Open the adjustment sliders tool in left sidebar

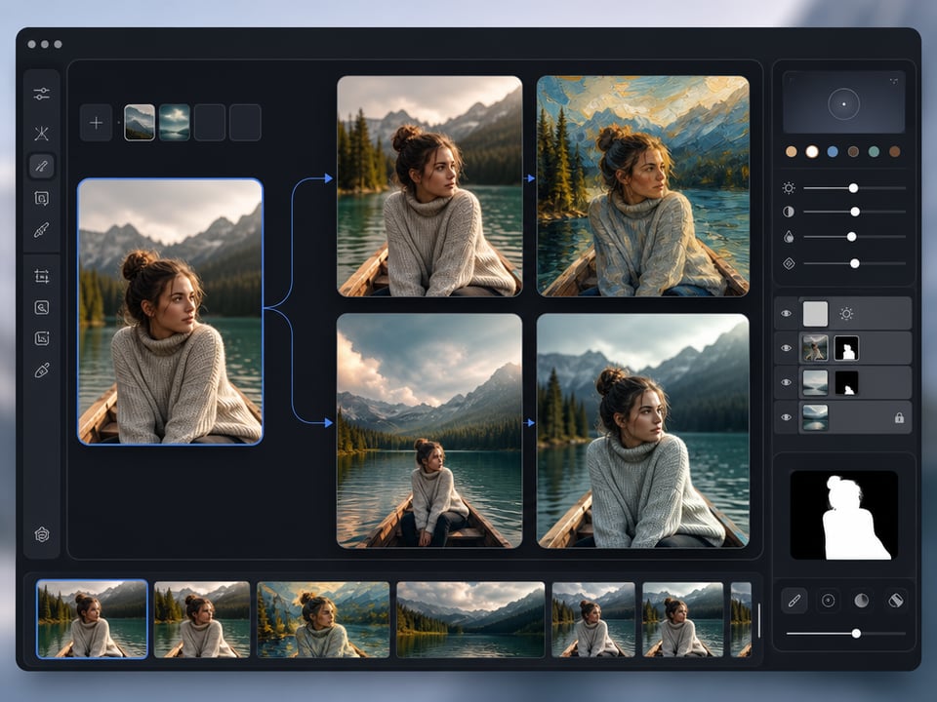pyautogui.click(x=41, y=94)
